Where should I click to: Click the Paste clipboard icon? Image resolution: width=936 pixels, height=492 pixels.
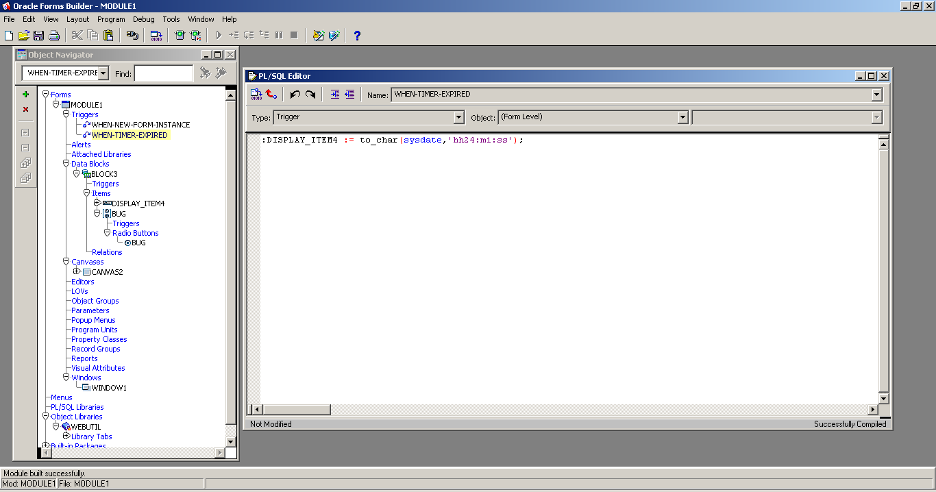click(108, 36)
